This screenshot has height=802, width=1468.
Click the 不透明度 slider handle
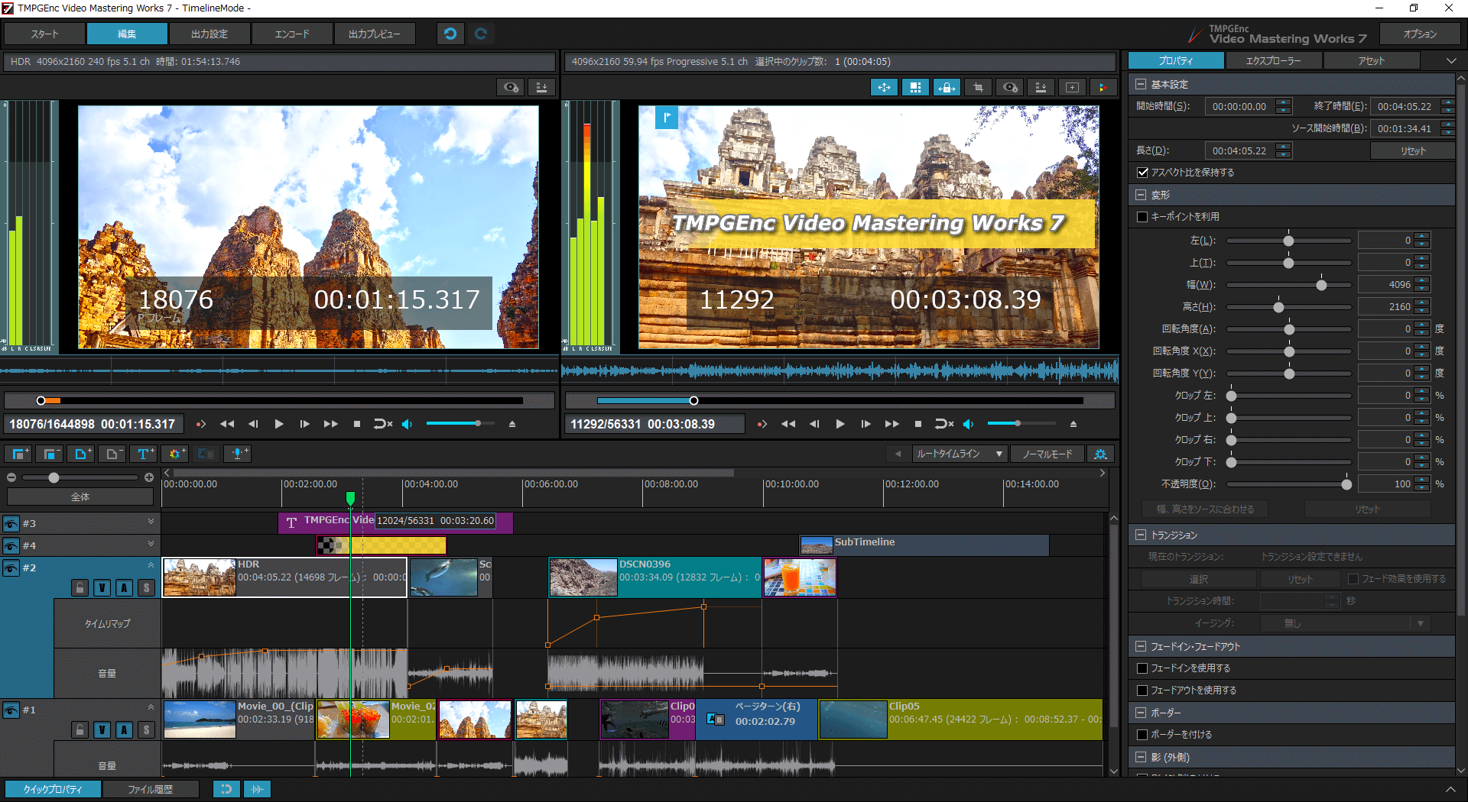click(x=1347, y=483)
